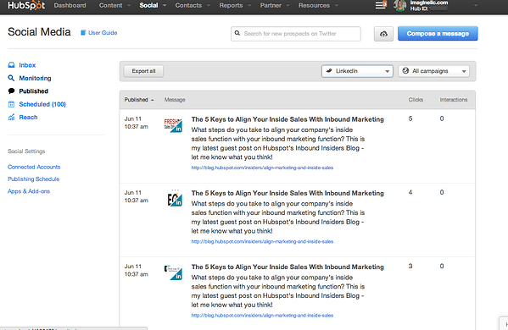Expand the All campaigns dropdown
The image size is (508, 330).
click(434, 71)
